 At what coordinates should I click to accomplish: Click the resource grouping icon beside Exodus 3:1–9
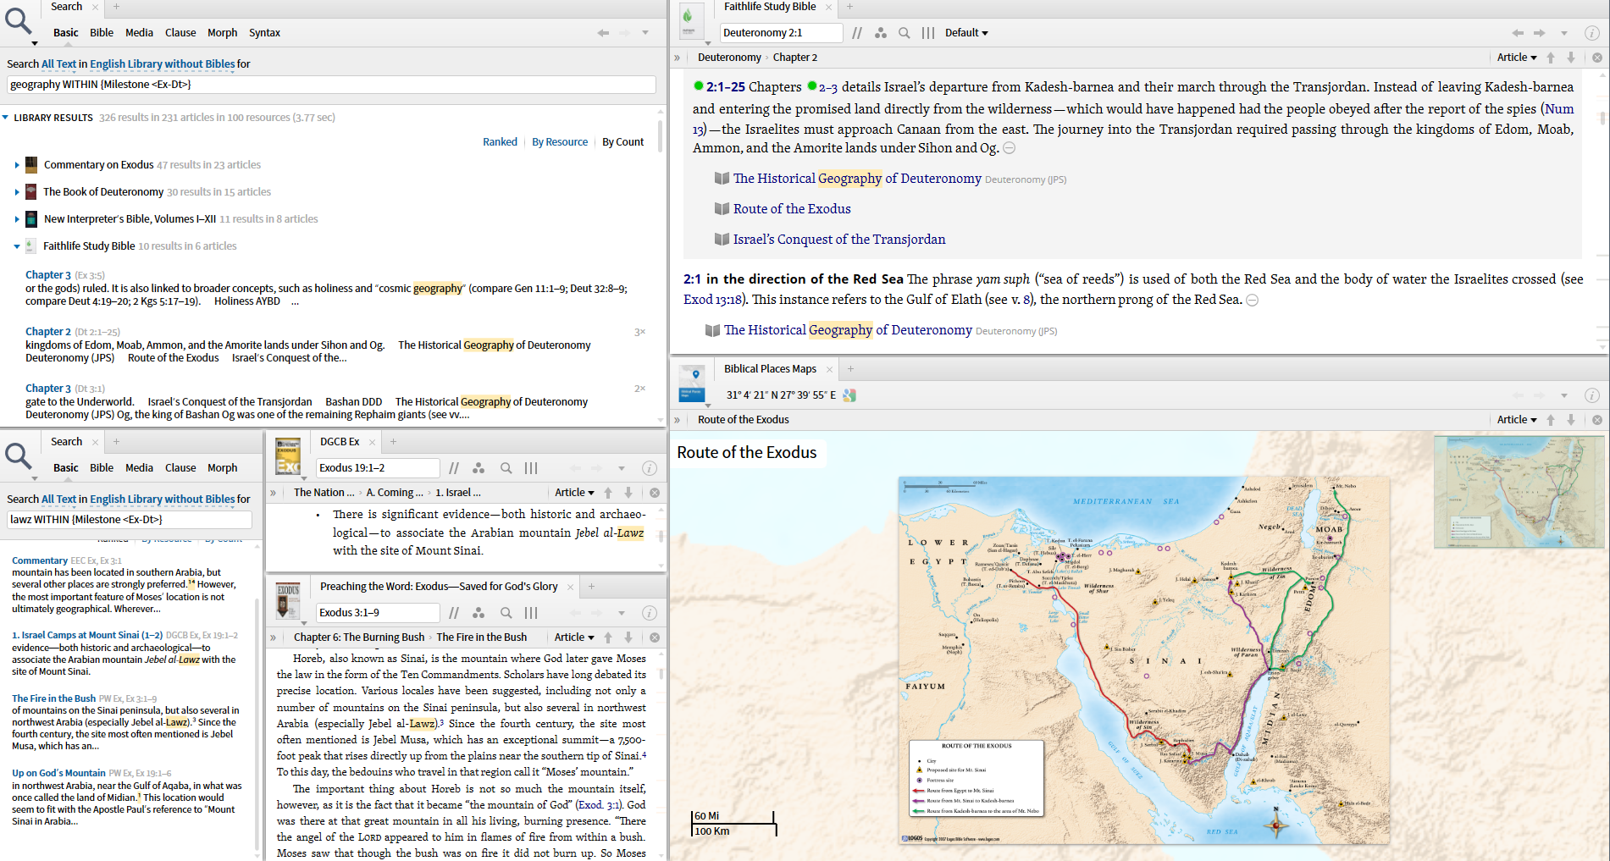pos(479,613)
